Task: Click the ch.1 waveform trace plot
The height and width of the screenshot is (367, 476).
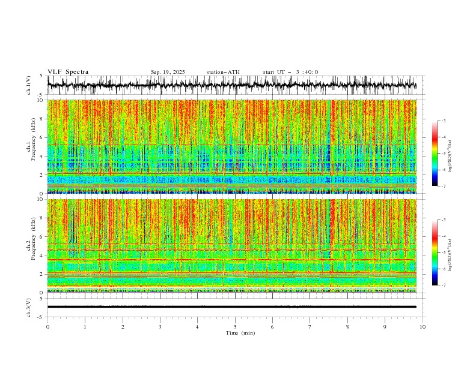Action: click(x=231, y=85)
